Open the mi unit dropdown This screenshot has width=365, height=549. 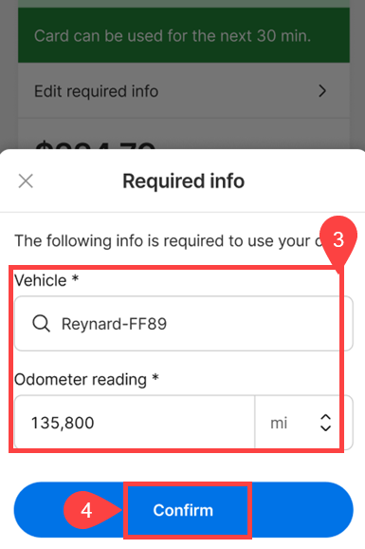pos(303,423)
